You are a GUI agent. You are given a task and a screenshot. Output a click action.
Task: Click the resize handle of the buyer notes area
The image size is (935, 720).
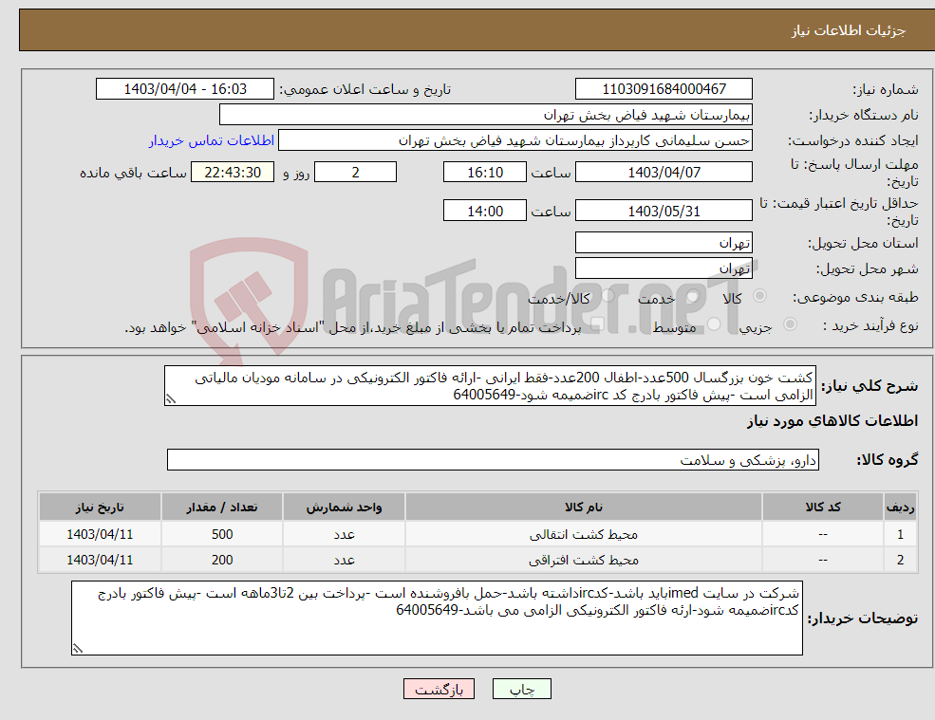(78, 649)
